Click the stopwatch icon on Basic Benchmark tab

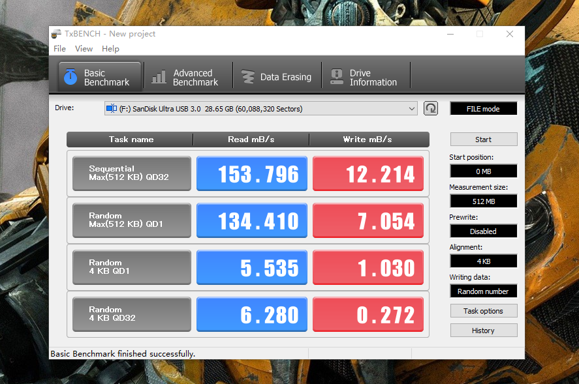[x=70, y=77]
